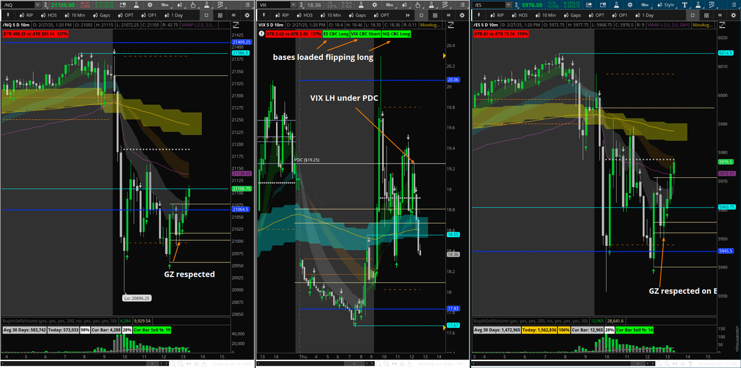The height and width of the screenshot is (368, 741).
Task: Select HOS style in /NQ chart
Action: click(x=49, y=15)
